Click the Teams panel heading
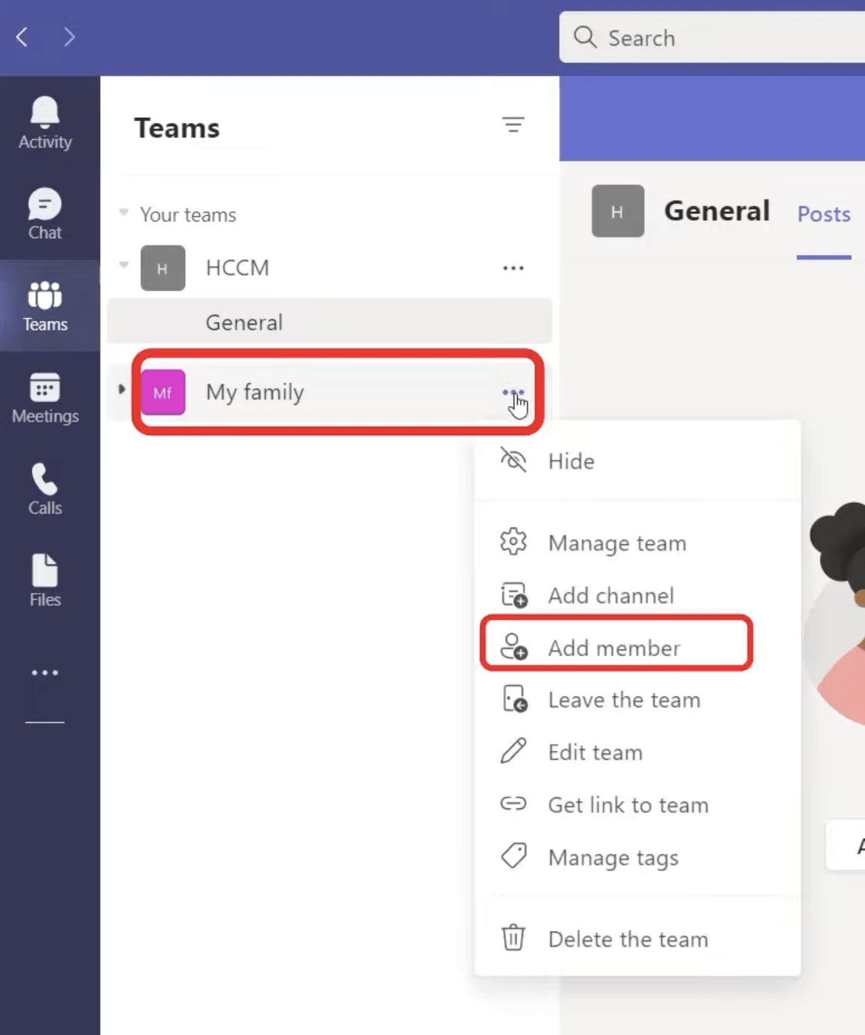This screenshot has width=865, height=1035. pyautogui.click(x=177, y=128)
